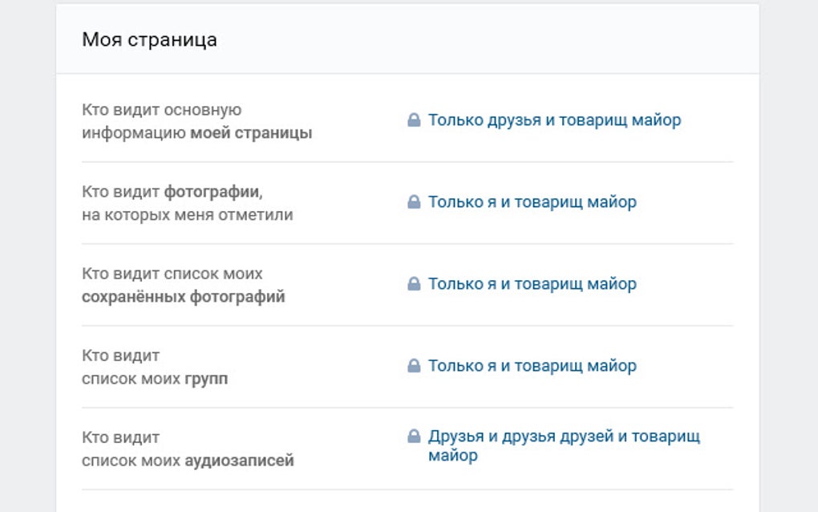818x512 pixels.
Task: Click the 'на которых меня отметили' label text
Action: click(187, 215)
